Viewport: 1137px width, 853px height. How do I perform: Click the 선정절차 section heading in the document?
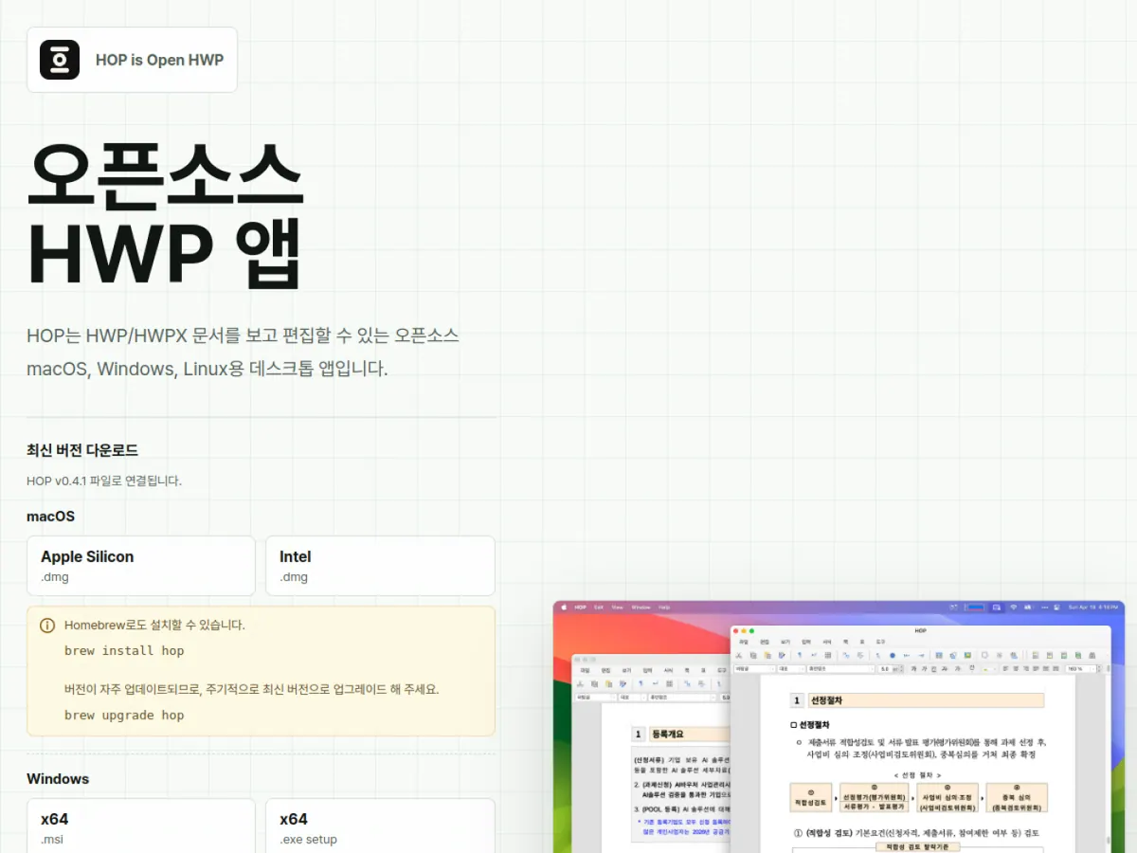(x=827, y=700)
